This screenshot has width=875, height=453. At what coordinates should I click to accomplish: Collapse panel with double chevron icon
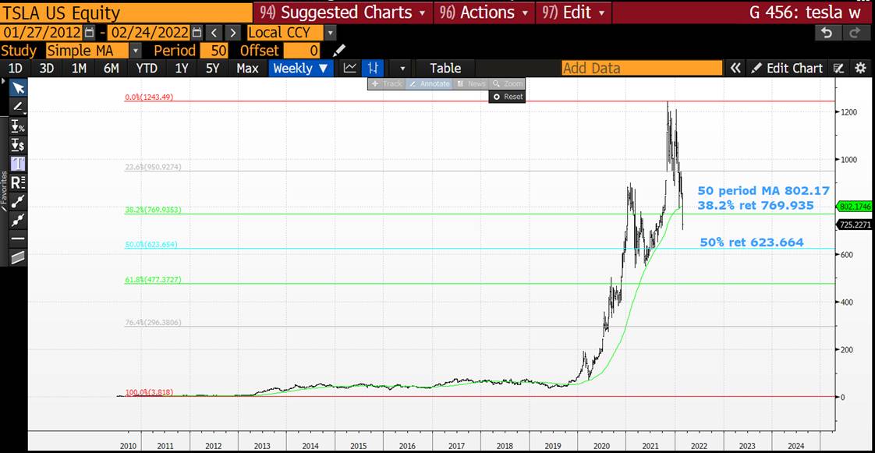(x=735, y=68)
